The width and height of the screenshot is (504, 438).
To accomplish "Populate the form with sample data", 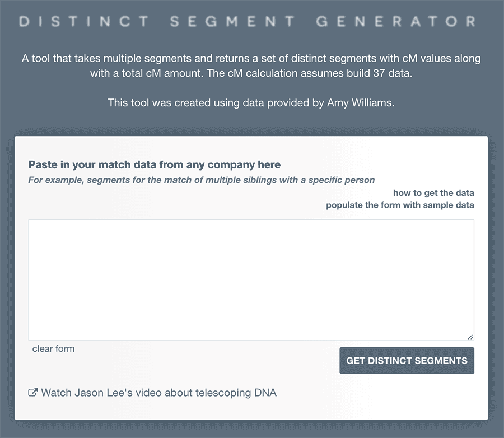I will click(400, 205).
